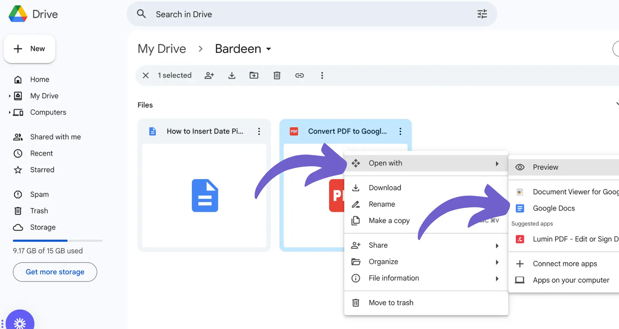
Task: Expand the Share submenu arrow
Action: coord(497,246)
